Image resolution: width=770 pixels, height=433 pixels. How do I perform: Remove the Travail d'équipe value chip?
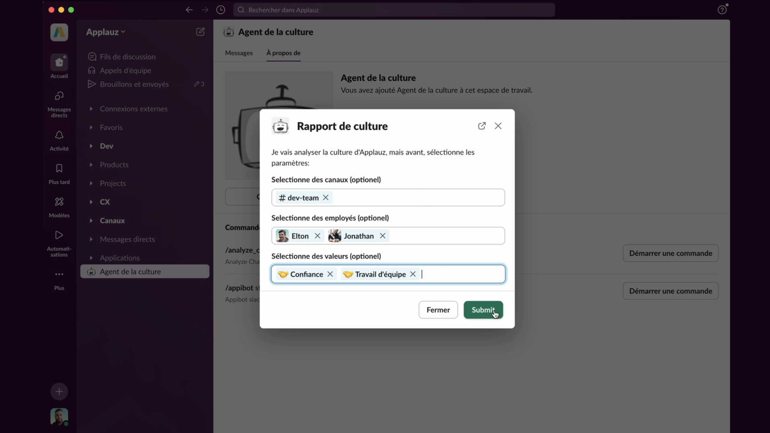point(413,274)
